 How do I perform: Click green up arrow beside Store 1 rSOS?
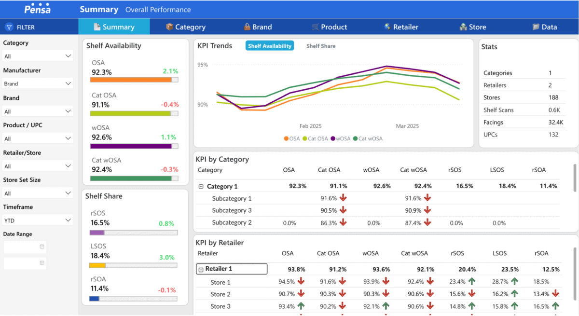coord(471,282)
